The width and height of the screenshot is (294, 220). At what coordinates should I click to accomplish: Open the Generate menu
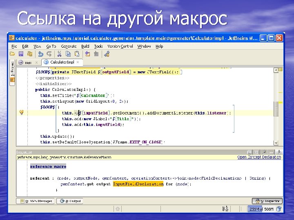[69, 46]
